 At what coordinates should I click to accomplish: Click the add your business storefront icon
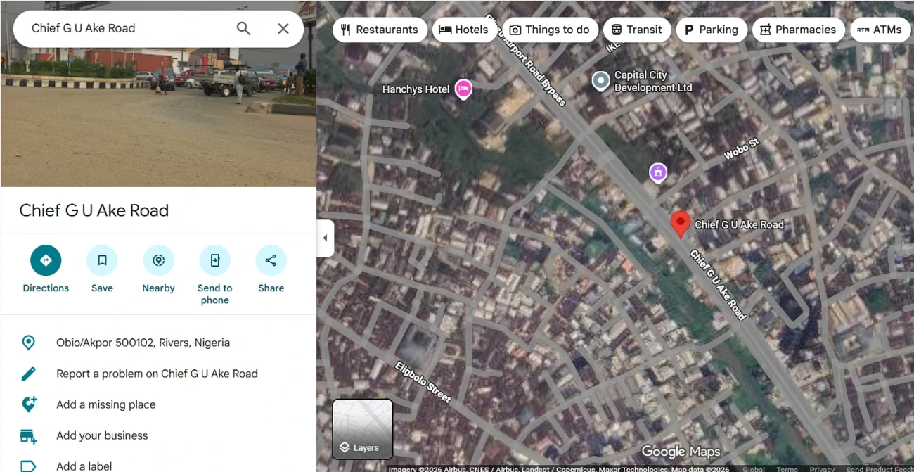(28, 436)
